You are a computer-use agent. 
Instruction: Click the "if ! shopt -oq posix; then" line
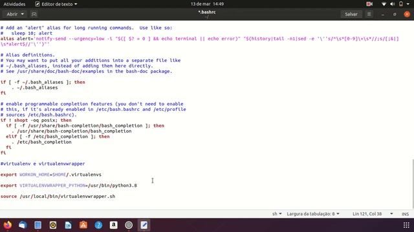(x=36, y=121)
